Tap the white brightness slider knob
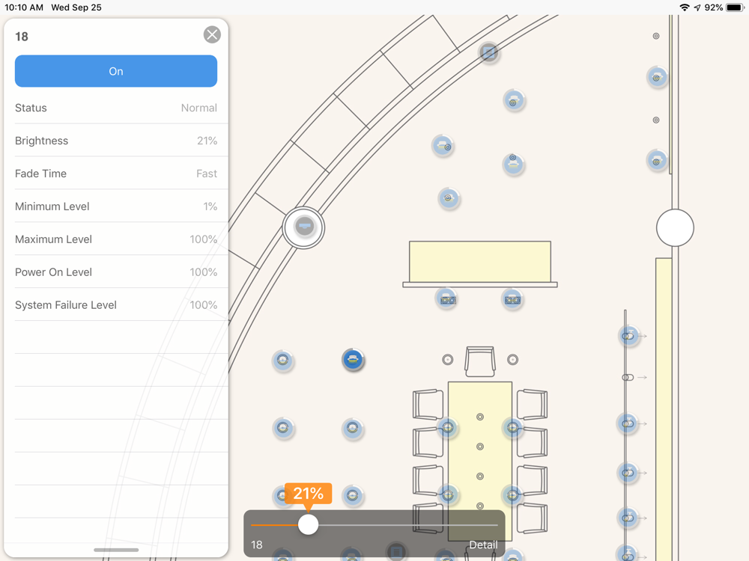This screenshot has height=561, width=749. [308, 525]
